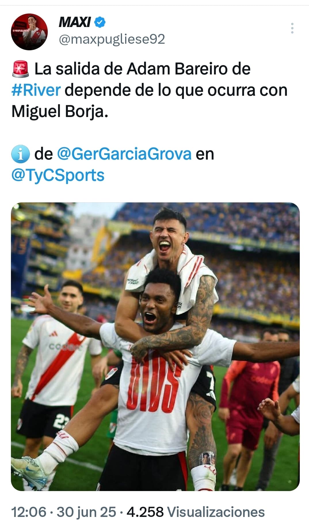
Task: Open the MAXI display name
Action: 75,22
